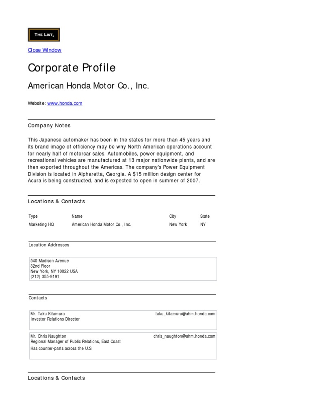The width and height of the screenshot is (312, 416).
Task: Click the 540 Madison Avenue address box
Action: click(x=123, y=269)
